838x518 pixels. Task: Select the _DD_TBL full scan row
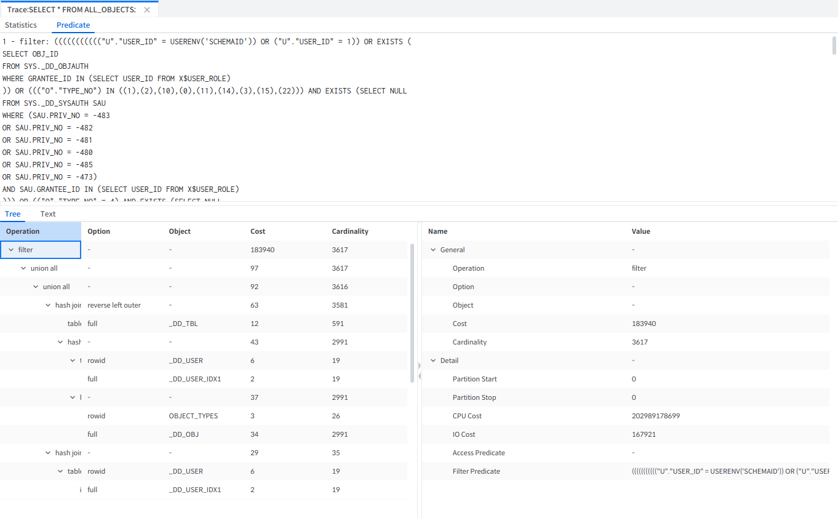coord(183,324)
